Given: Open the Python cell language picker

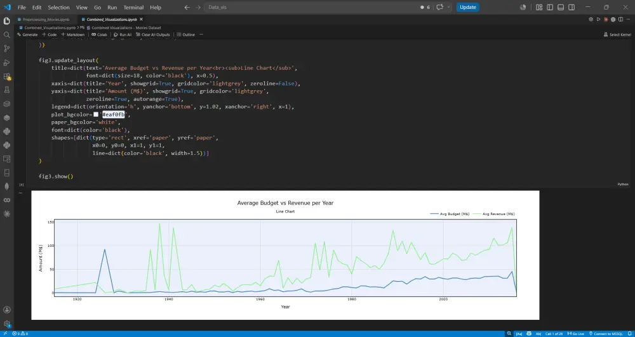Looking at the screenshot, I should coord(622,184).
